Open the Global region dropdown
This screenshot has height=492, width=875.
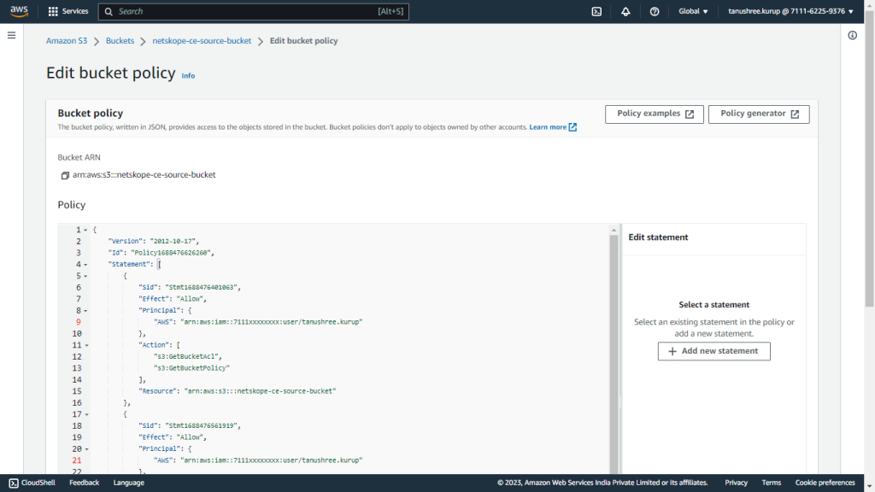click(x=693, y=11)
